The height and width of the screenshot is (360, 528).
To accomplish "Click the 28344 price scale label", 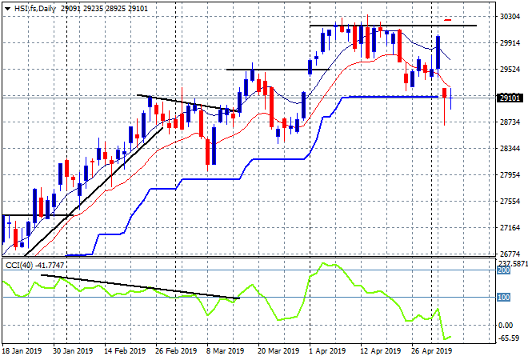I will tap(510, 148).
